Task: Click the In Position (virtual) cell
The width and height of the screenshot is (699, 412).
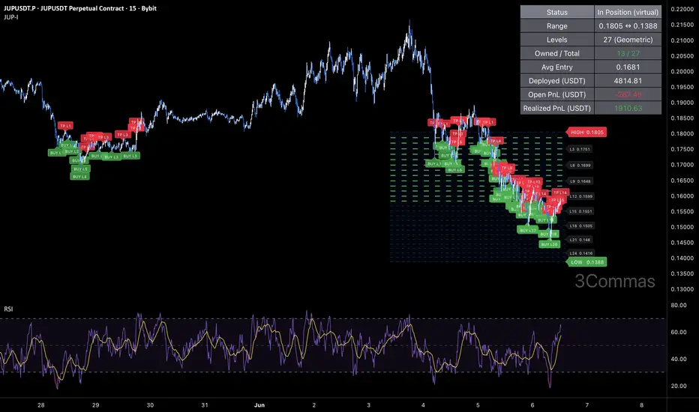Action: [x=628, y=12]
